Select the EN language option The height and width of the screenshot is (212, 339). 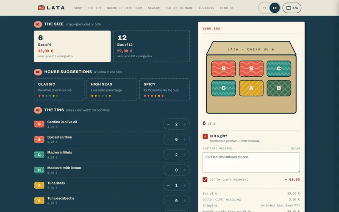(275, 8)
